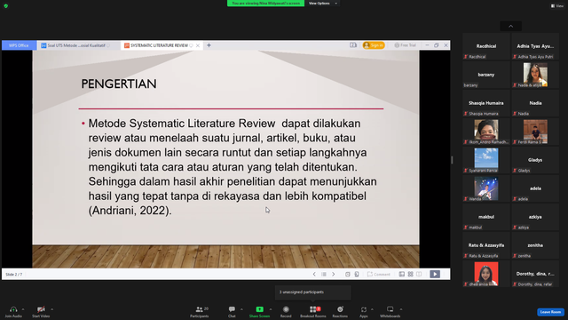Click the square icon right of next-slide arrow
Viewport: 568px width, 320px height.
tap(347, 275)
